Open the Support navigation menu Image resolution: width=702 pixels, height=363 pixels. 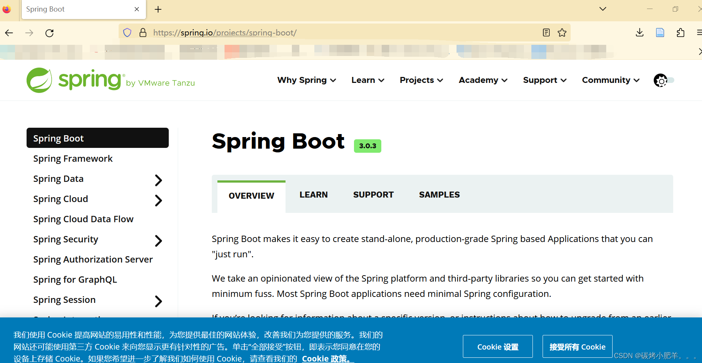[545, 80]
